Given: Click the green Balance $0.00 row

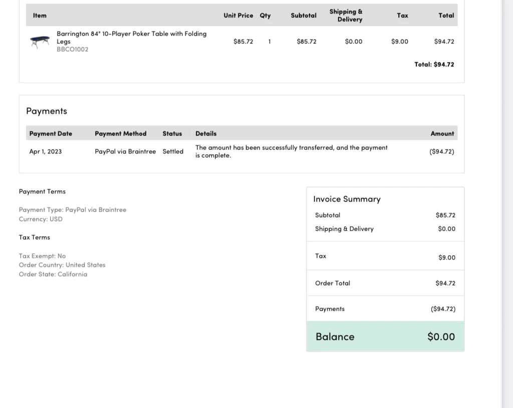Looking at the screenshot, I should tap(385, 337).
